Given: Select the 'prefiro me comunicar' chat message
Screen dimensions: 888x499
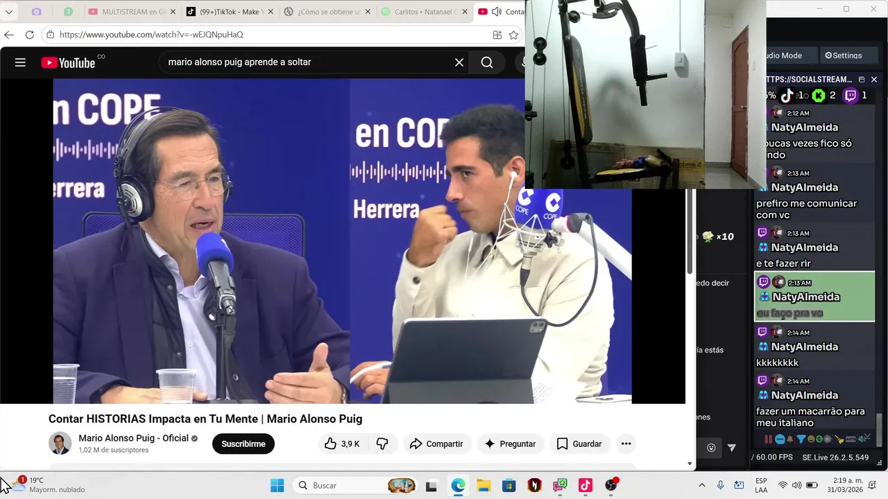Looking at the screenshot, I should 814,194.
